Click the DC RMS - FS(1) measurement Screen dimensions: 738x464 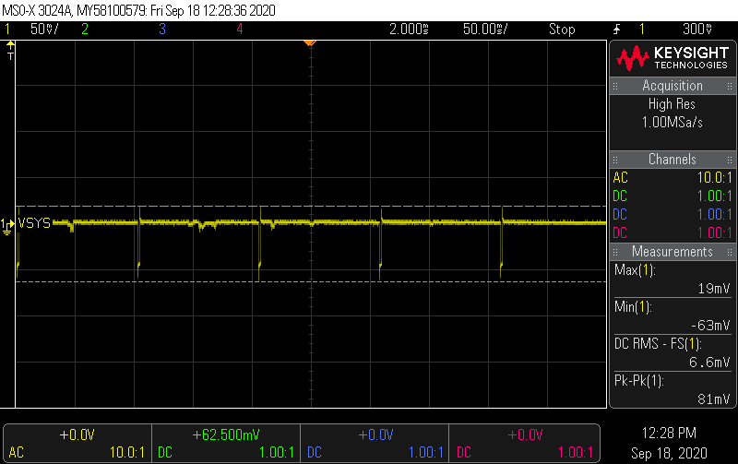673,353
